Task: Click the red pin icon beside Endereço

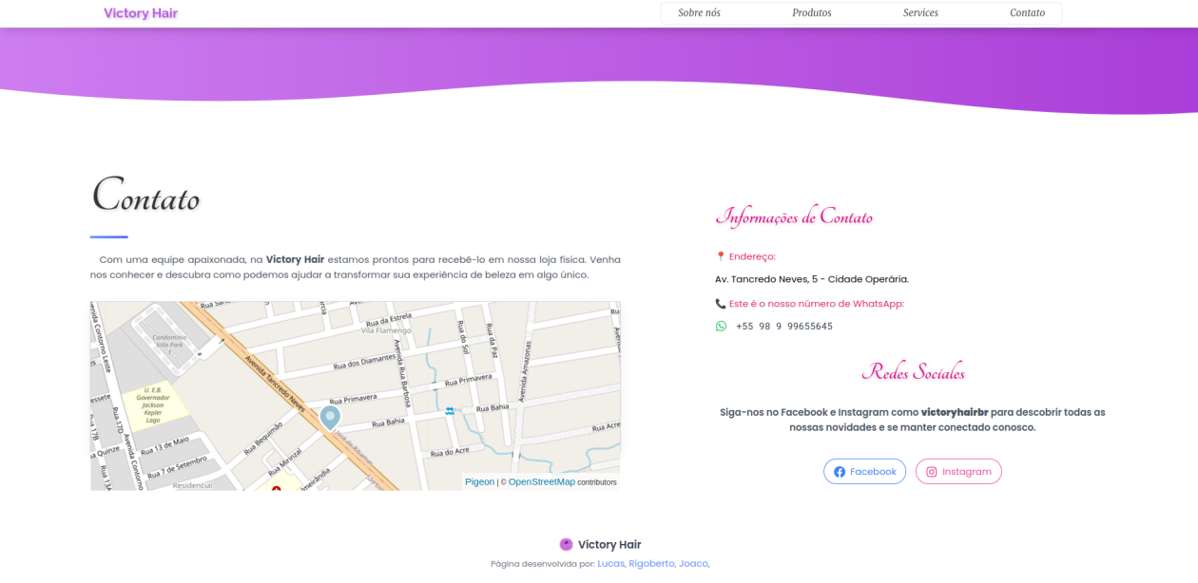Action: tap(721, 256)
